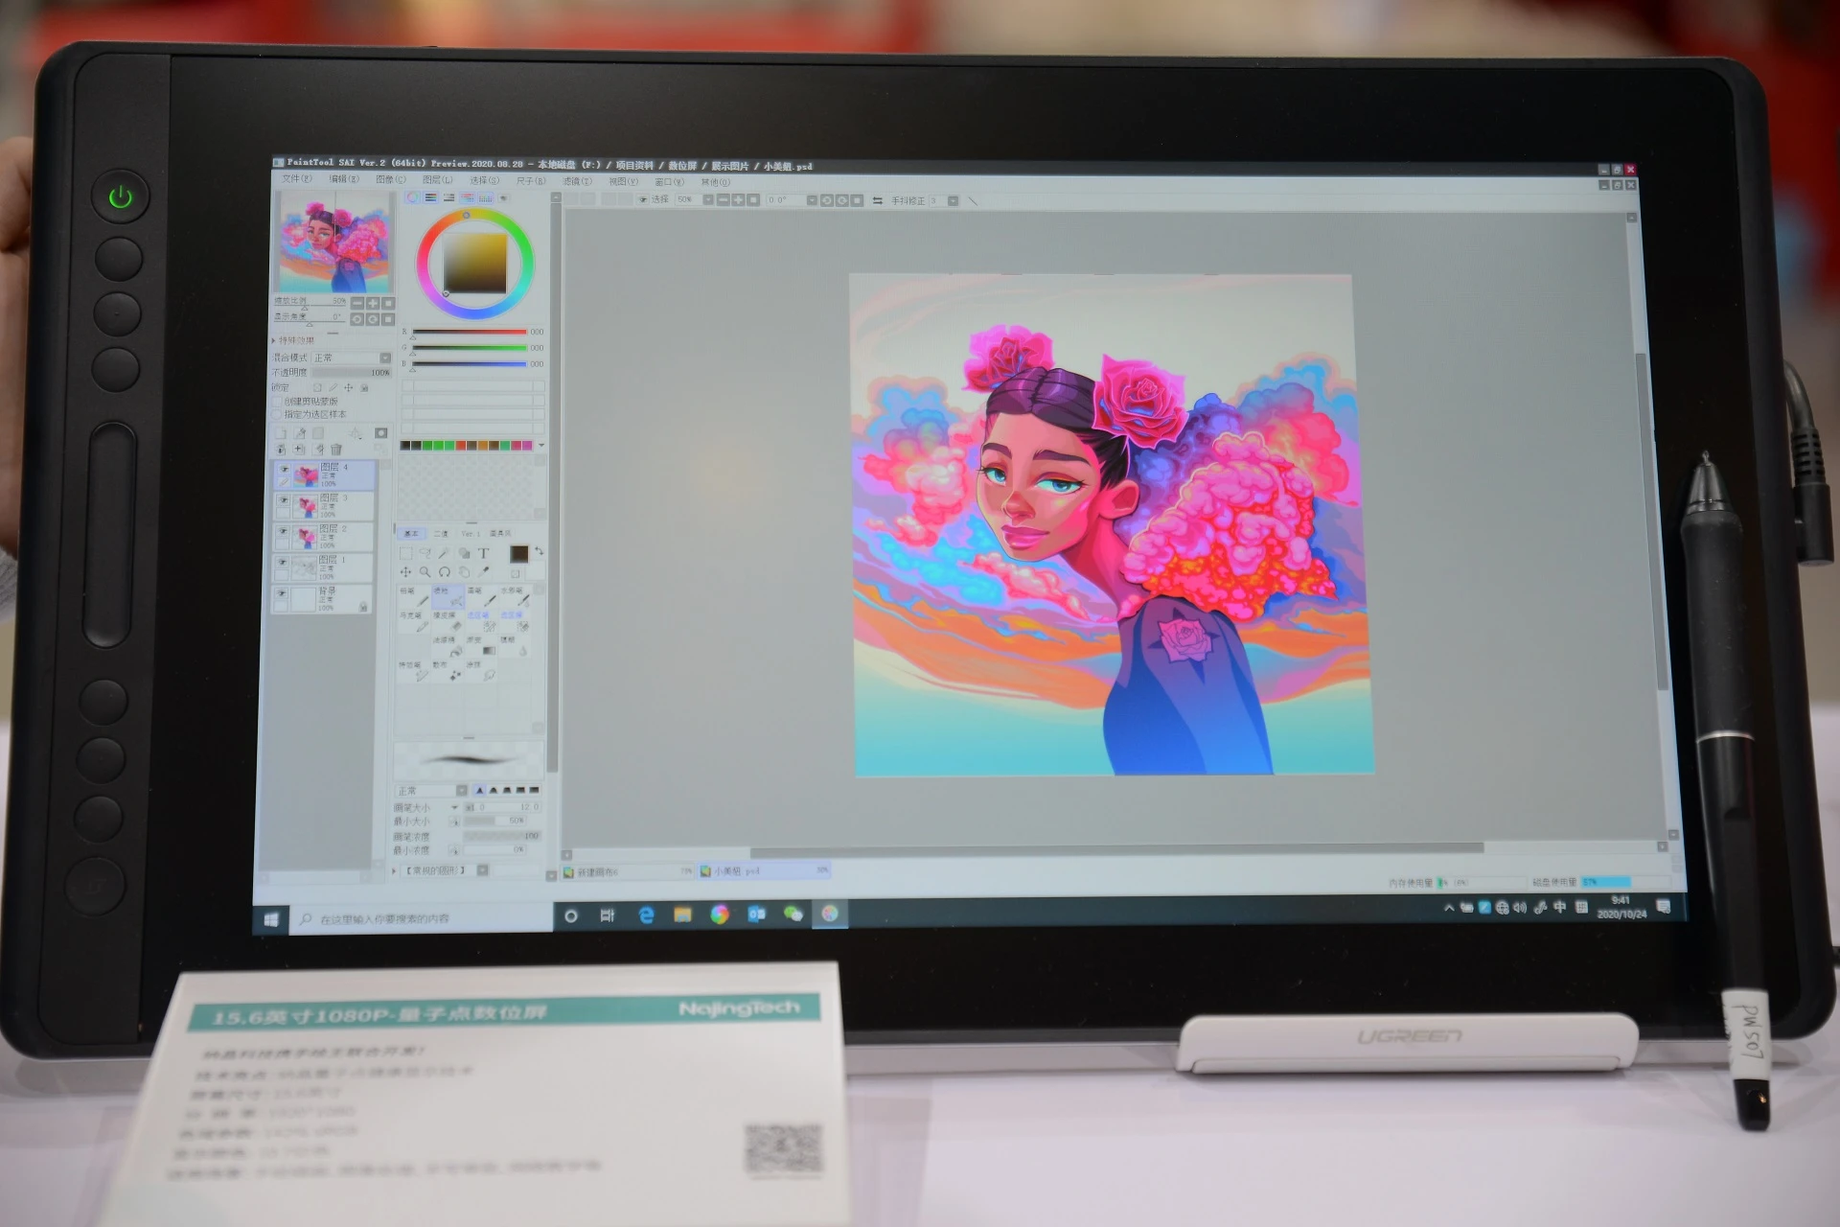Hide 图层 3 using its eye icon

[x=283, y=500]
